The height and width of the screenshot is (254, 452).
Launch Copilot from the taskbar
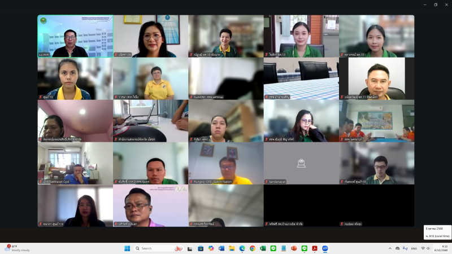(211, 248)
